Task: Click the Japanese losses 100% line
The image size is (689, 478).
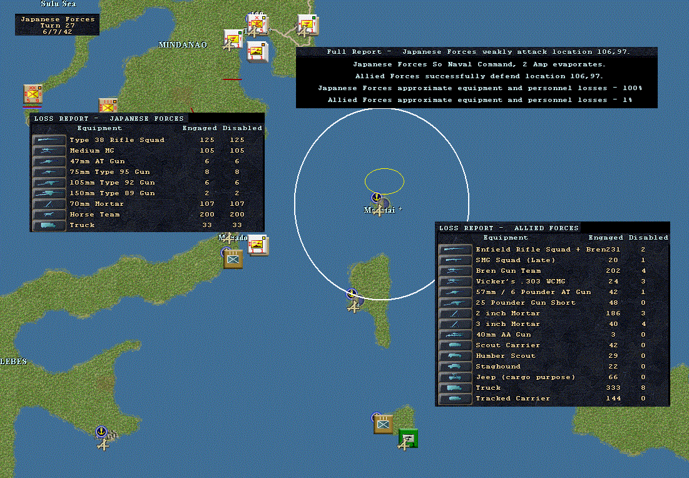Action: tap(480, 88)
